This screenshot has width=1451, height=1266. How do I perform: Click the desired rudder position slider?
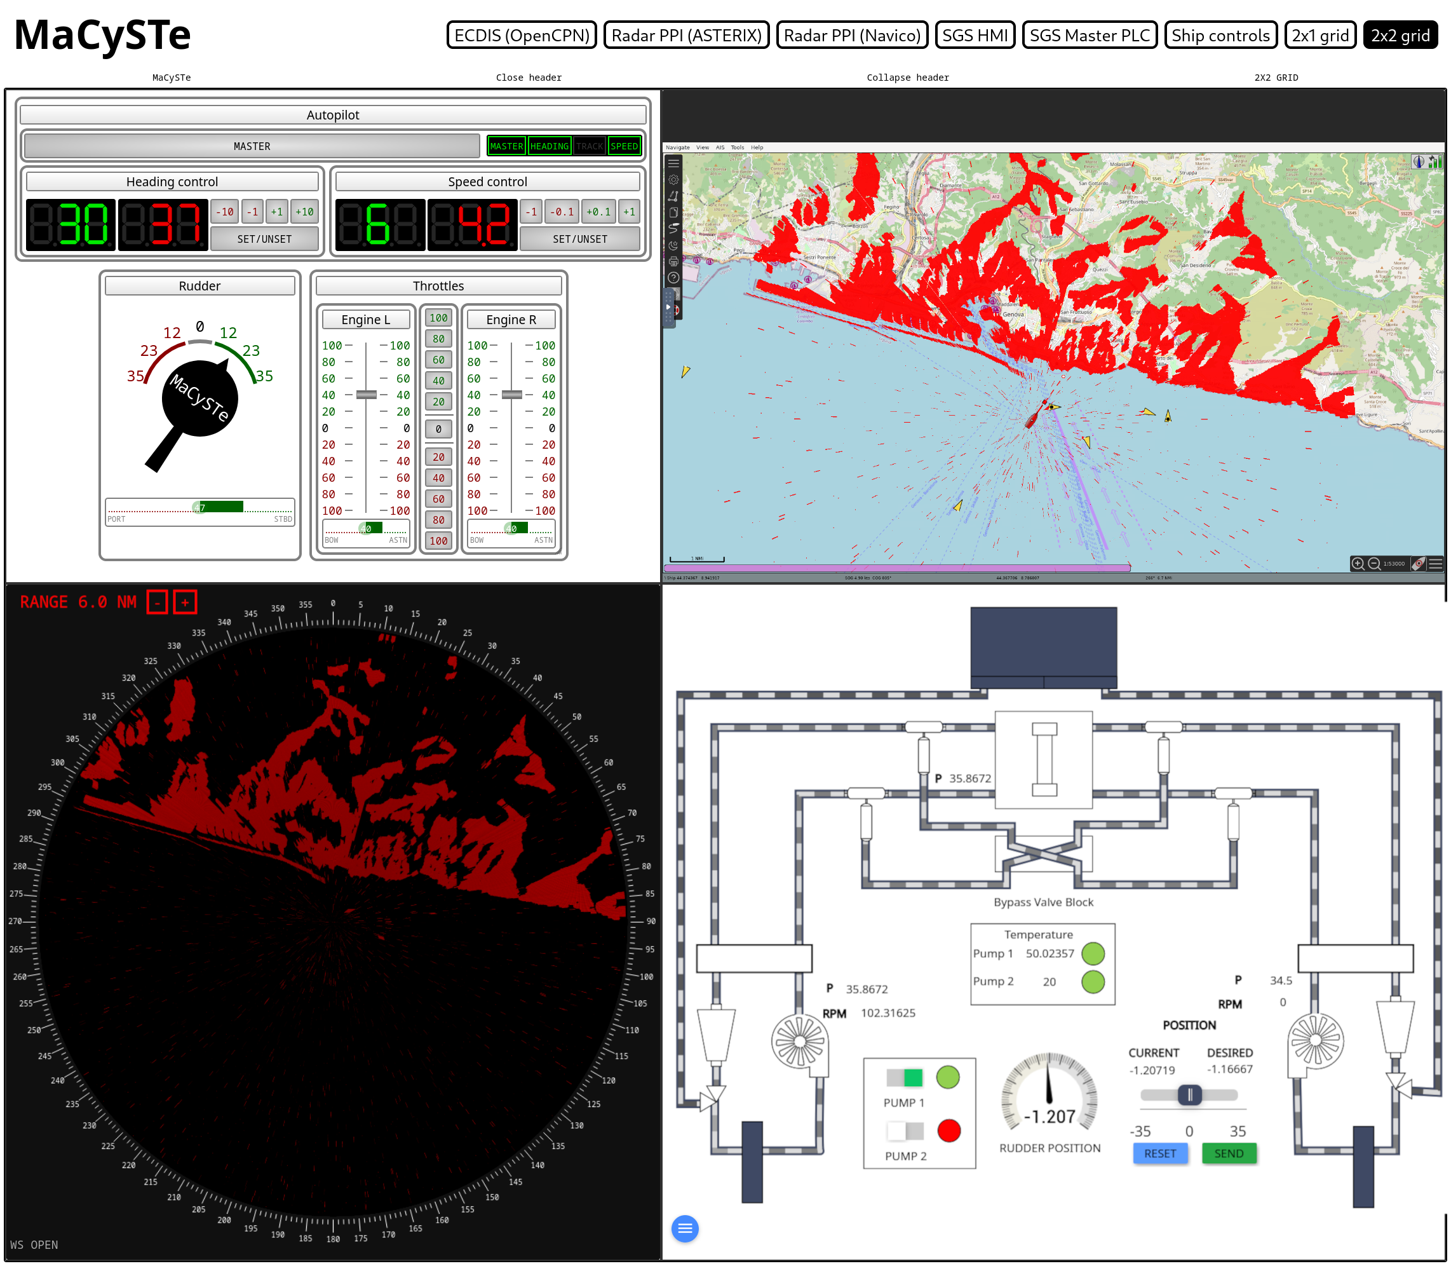pos(1190,1095)
